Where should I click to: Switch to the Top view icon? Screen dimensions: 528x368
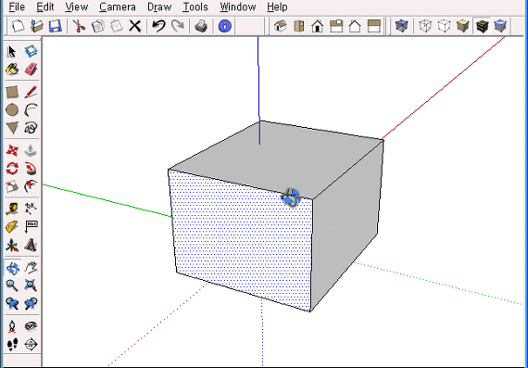298,26
